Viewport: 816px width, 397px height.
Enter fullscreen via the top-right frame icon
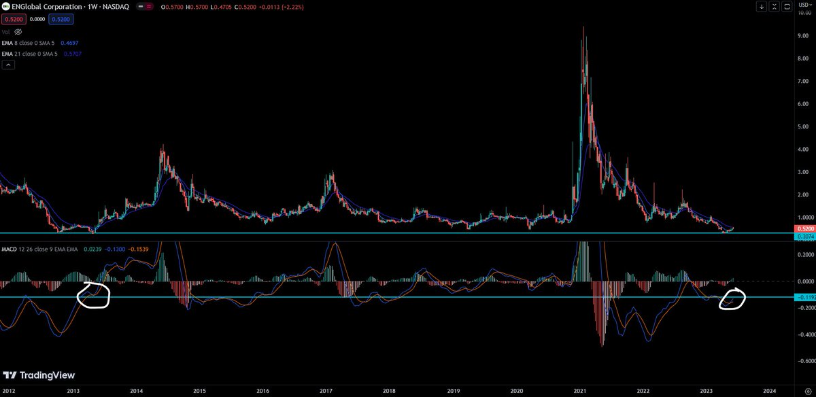coord(787,6)
